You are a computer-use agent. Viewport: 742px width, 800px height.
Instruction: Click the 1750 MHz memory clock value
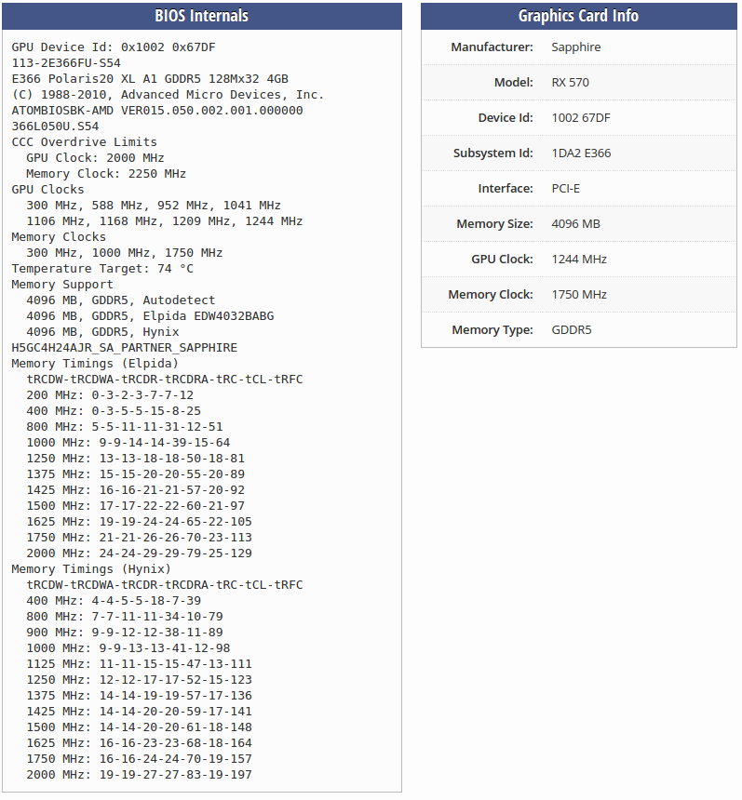point(579,294)
